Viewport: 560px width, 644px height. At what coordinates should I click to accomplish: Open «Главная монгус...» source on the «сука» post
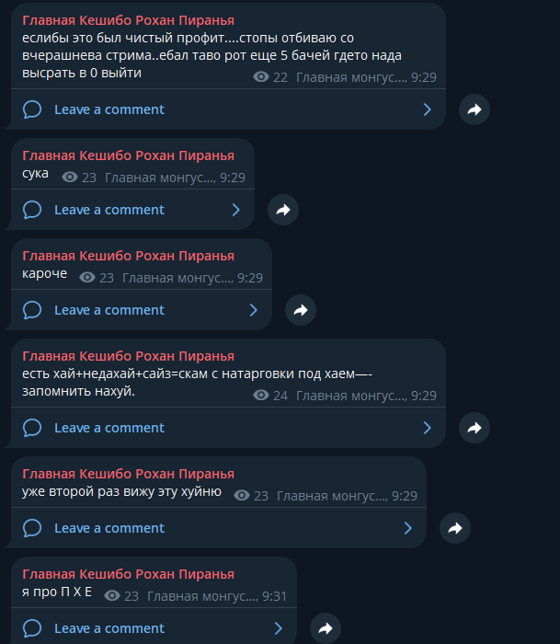point(160,178)
